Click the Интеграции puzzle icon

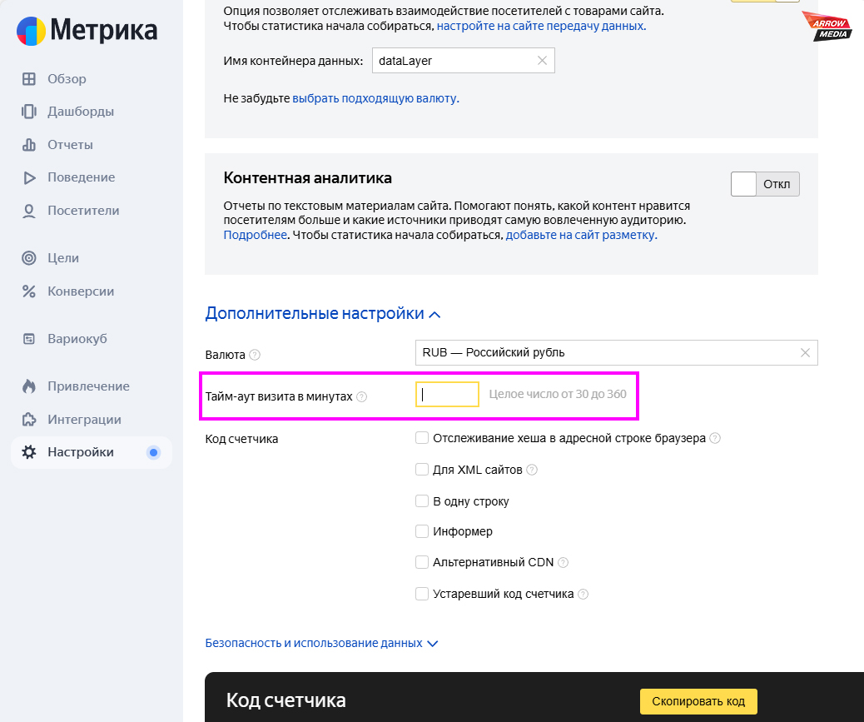[x=29, y=420]
